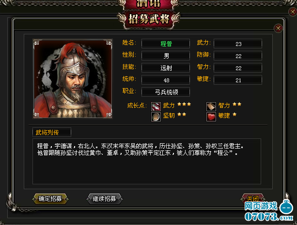Viewport: 297px width, 225px height.
Task: Click the name field showing 程普
Action: tap(166, 44)
